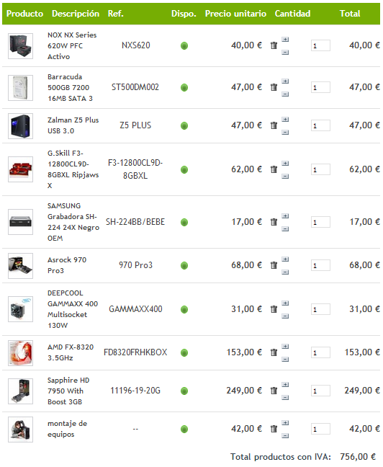Increase quantity of AMD FX-8320

pyautogui.click(x=285, y=347)
